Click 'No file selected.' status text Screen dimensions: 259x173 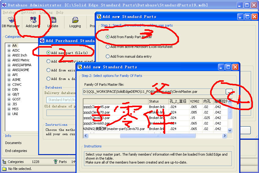pyautogui.click(x=20, y=169)
